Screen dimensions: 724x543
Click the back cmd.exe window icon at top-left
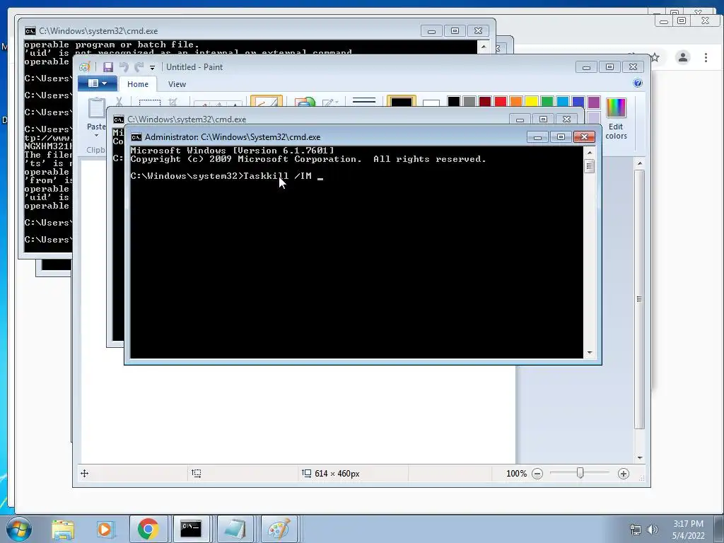click(x=30, y=31)
